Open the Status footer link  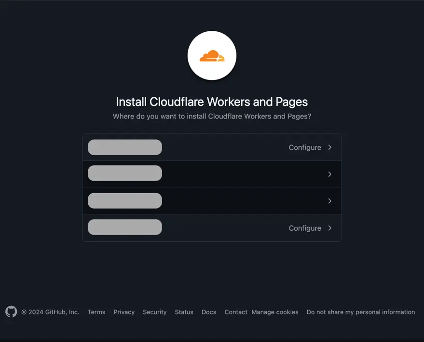click(184, 312)
